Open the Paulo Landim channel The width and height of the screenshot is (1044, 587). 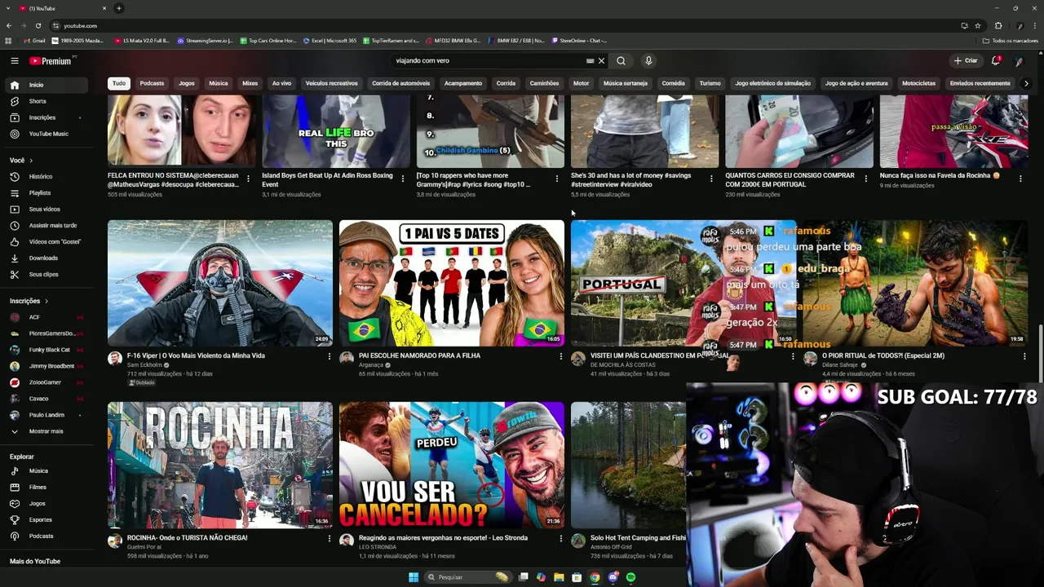47,415
